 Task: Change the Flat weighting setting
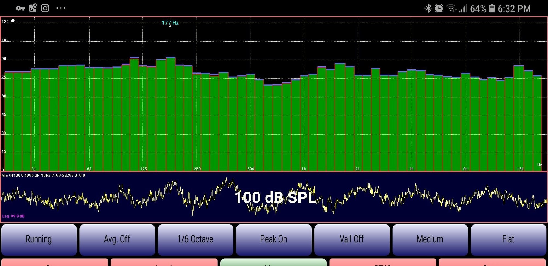[509, 240]
